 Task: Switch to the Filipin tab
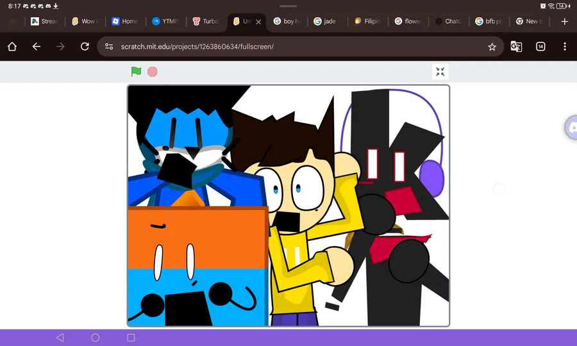pos(367,21)
